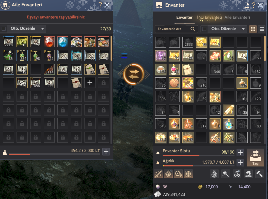The image size is (268, 199).
Task: Switch to the Aile Envanteri tab
Action: [237, 17]
